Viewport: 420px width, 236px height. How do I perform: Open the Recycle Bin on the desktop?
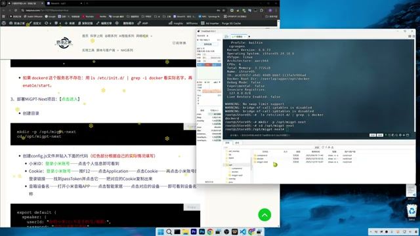411,212
